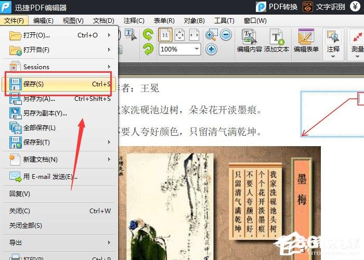Image resolution: width=364 pixels, height=260 pixels.
Task: Click the text 王冕 in document
Action: pos(150,88)
